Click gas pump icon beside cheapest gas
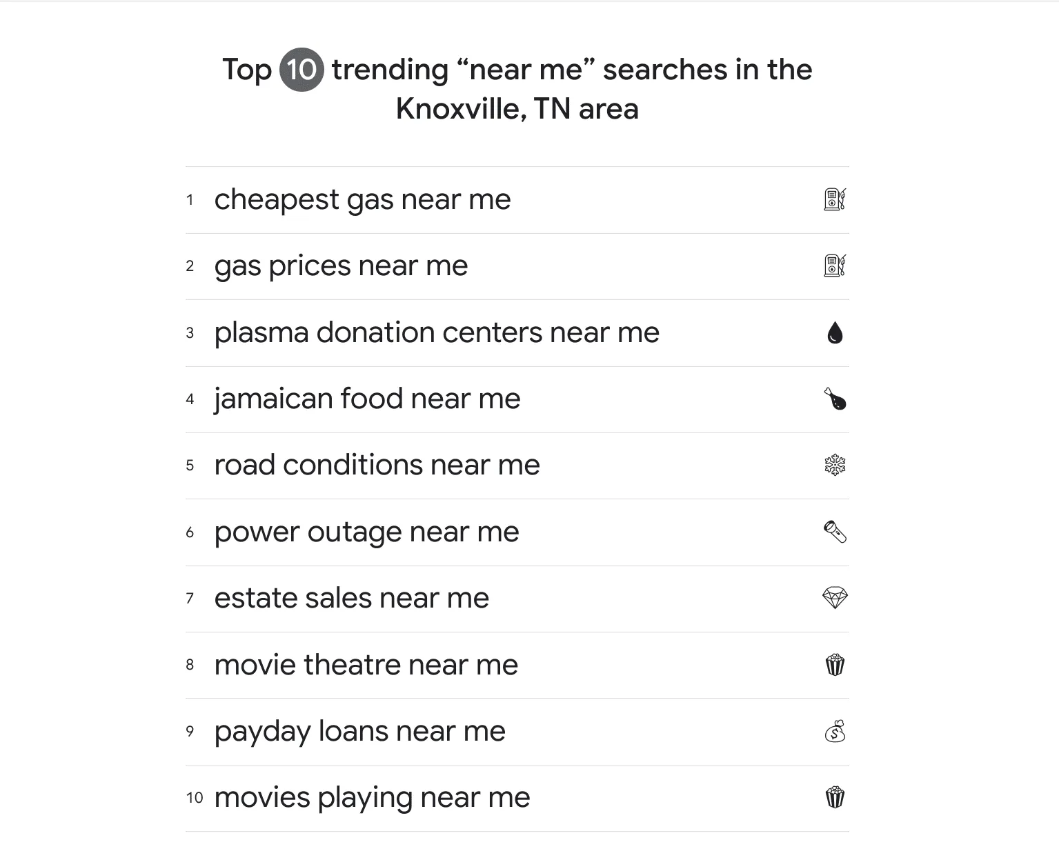 pyautogui.click(x=835, y=199)
